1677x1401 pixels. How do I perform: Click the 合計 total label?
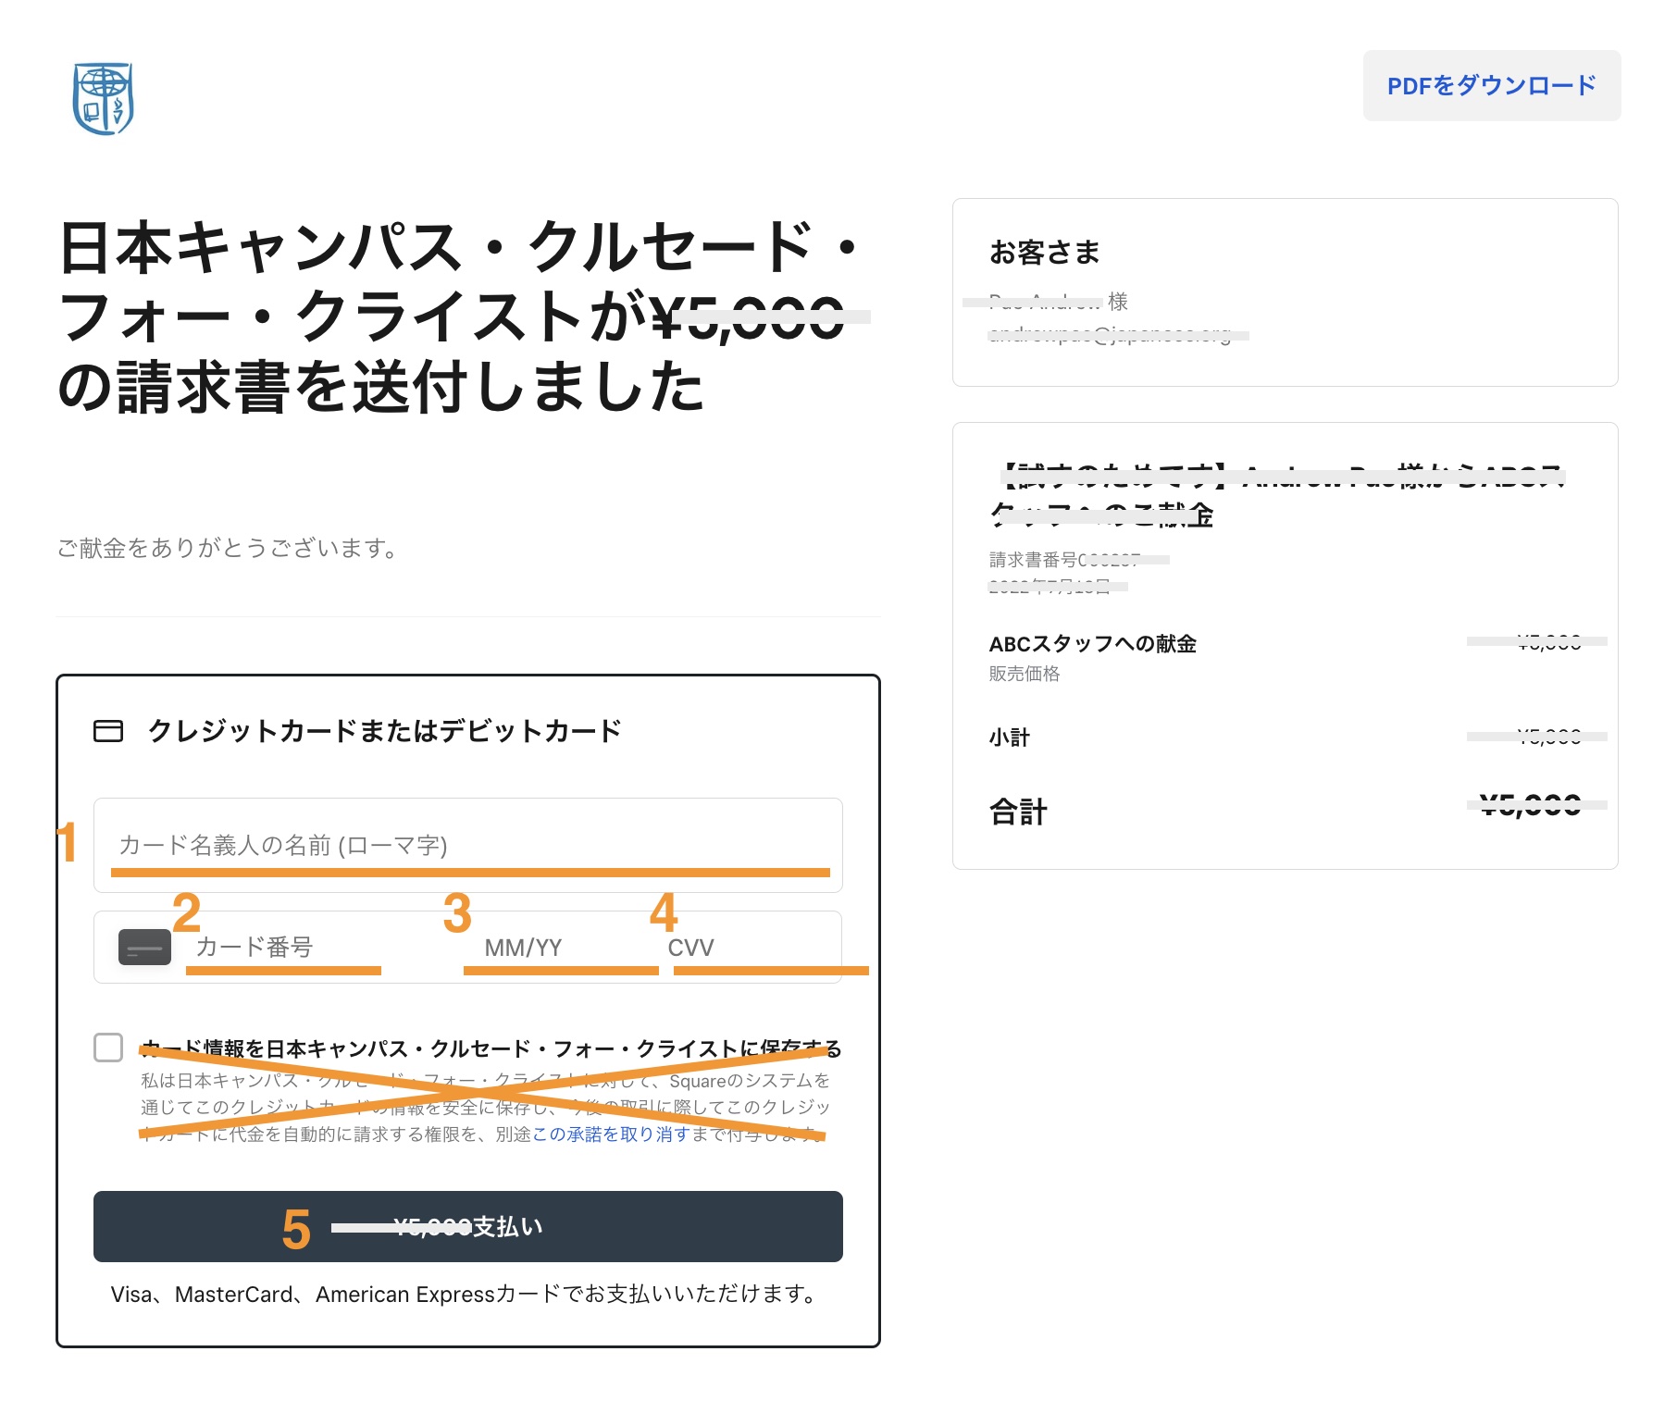click(x=1018, y=812)
